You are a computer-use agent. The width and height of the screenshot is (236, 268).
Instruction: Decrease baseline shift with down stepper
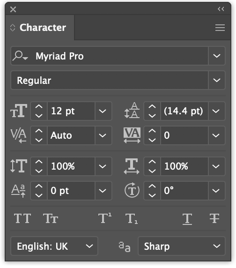39,195
